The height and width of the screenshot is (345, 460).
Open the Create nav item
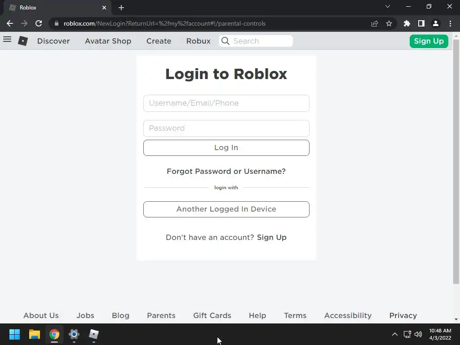pos(159,41)
